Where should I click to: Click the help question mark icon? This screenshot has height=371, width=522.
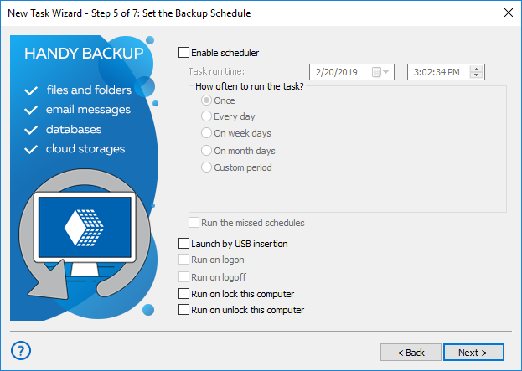[x=21, y=350]
